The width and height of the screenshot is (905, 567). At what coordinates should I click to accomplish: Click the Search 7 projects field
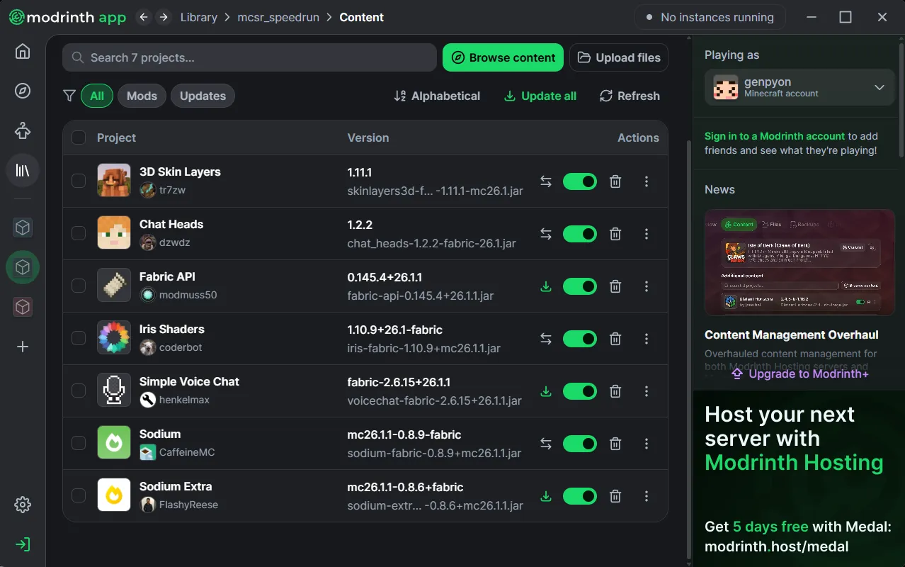click(249, 58)
